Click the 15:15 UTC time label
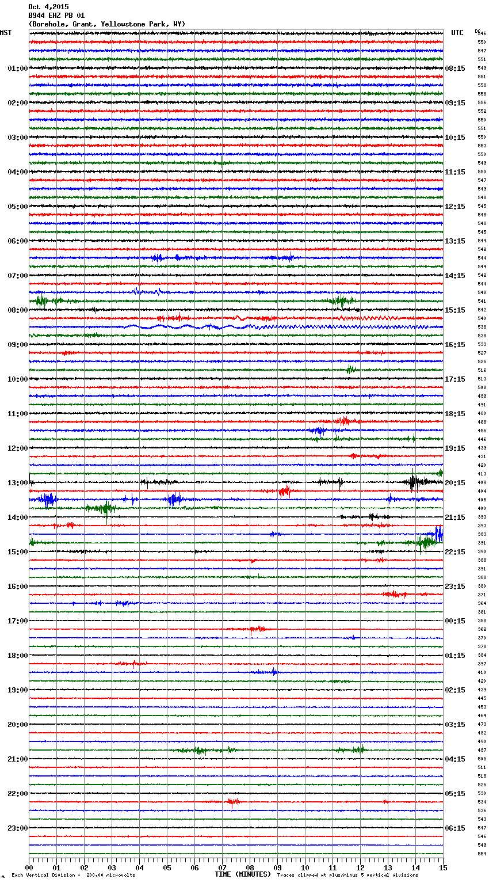 [455, 310]
